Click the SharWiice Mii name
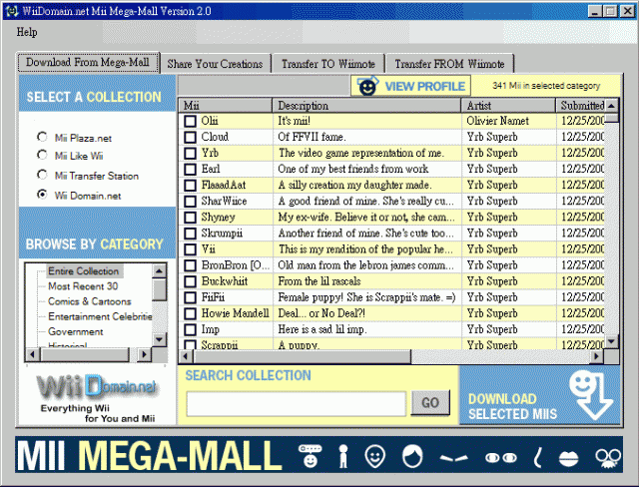 click(x=224, y=202)
